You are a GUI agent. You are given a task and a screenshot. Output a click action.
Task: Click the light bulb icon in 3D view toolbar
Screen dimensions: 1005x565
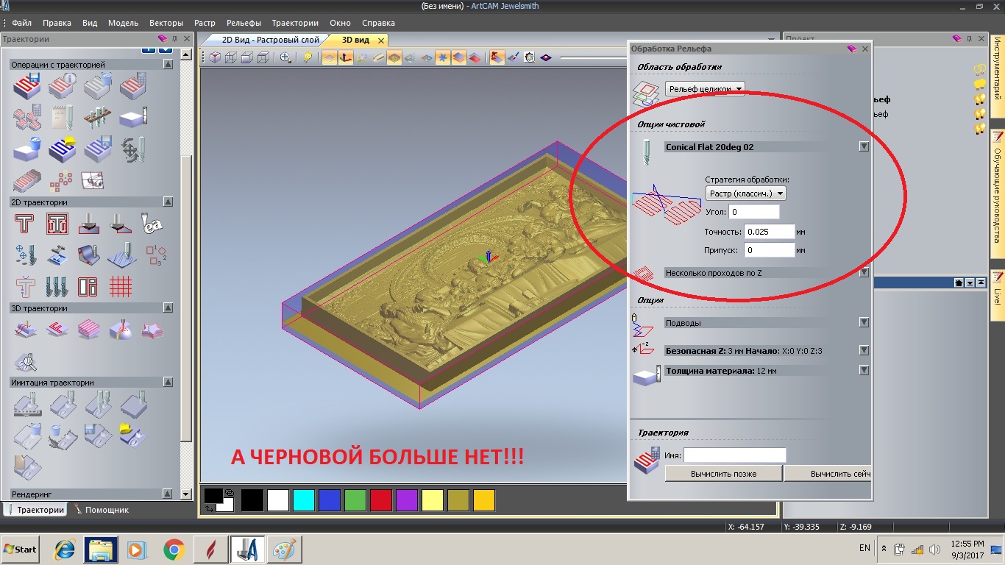308,57
